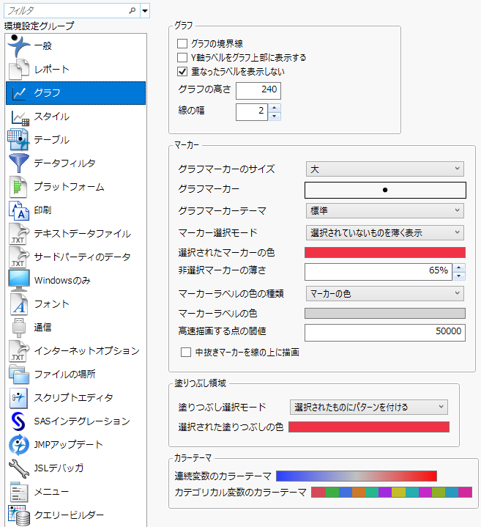Select スクリプトエディタ group label

click(x=73, y=398)
